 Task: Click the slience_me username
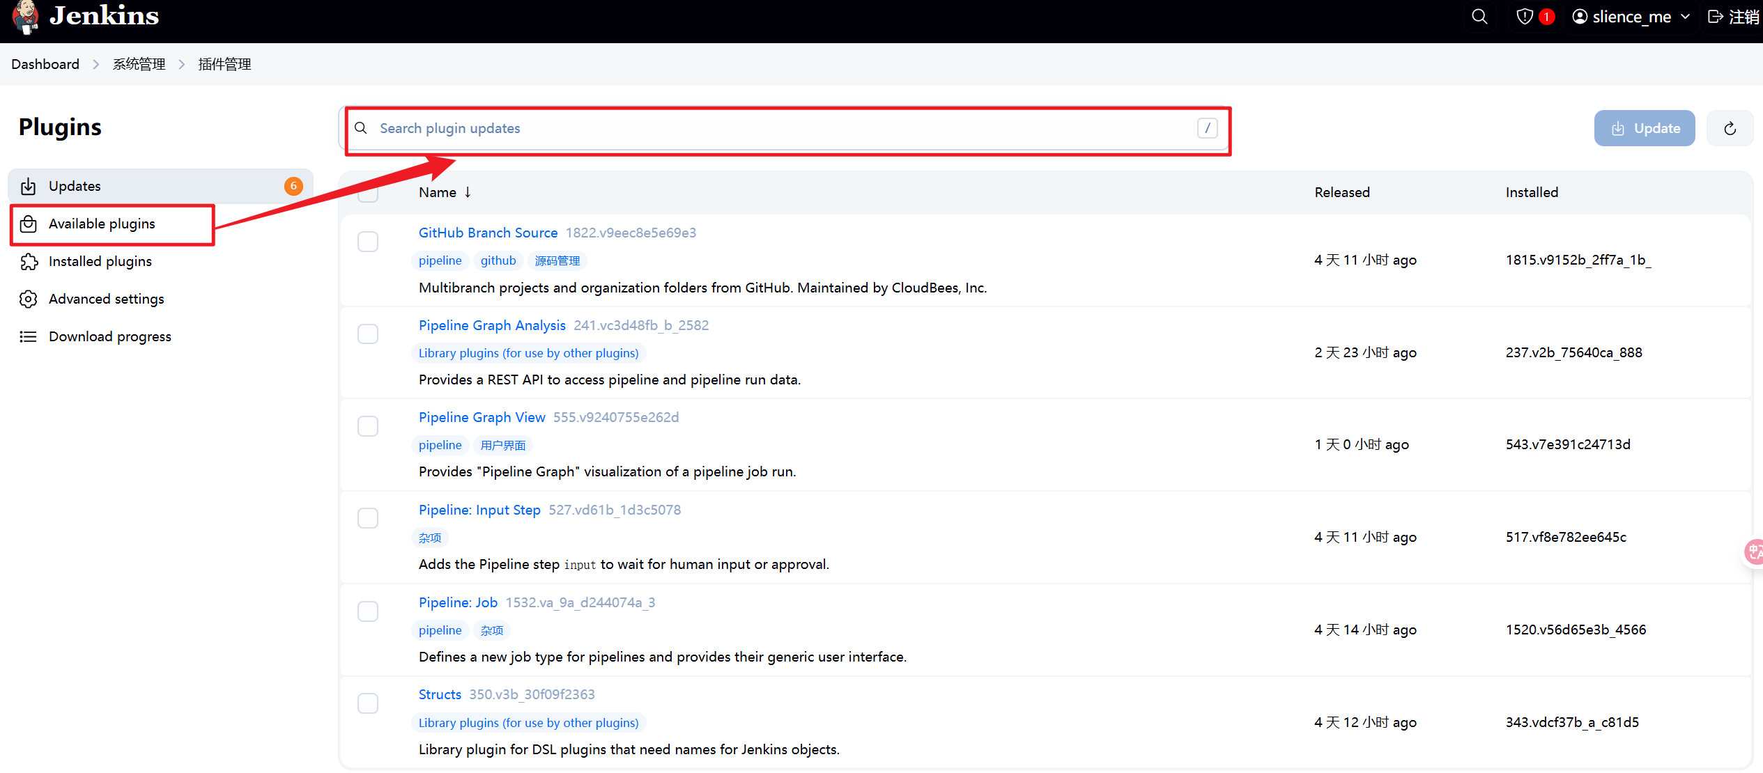click(1631, 17)
